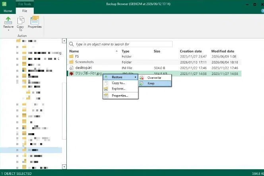The image size is (264, 176).
Task: Click the Copy to context menu icon
Action: click(106, 83)
